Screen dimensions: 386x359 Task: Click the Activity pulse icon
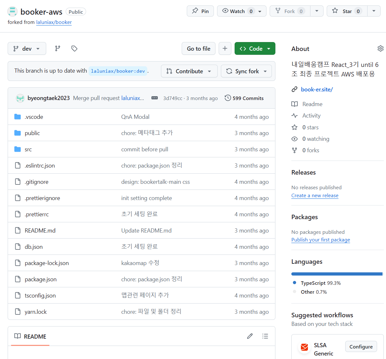tap(295, 116)
